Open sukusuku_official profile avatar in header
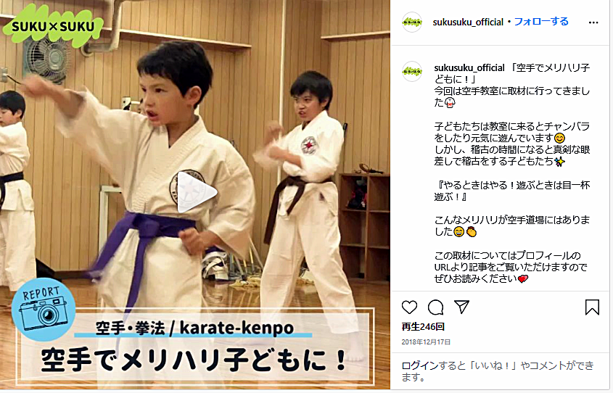 412,22
